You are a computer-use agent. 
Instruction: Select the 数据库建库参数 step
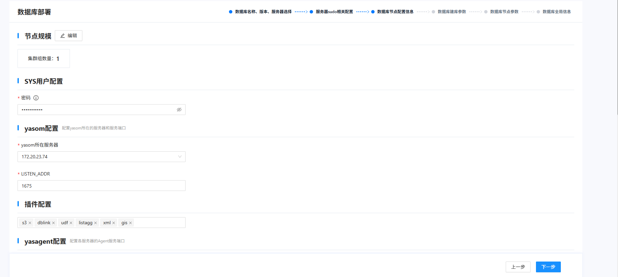[x=452, y=12]
